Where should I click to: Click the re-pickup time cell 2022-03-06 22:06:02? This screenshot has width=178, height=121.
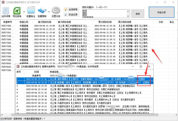(x=105, y=53)
